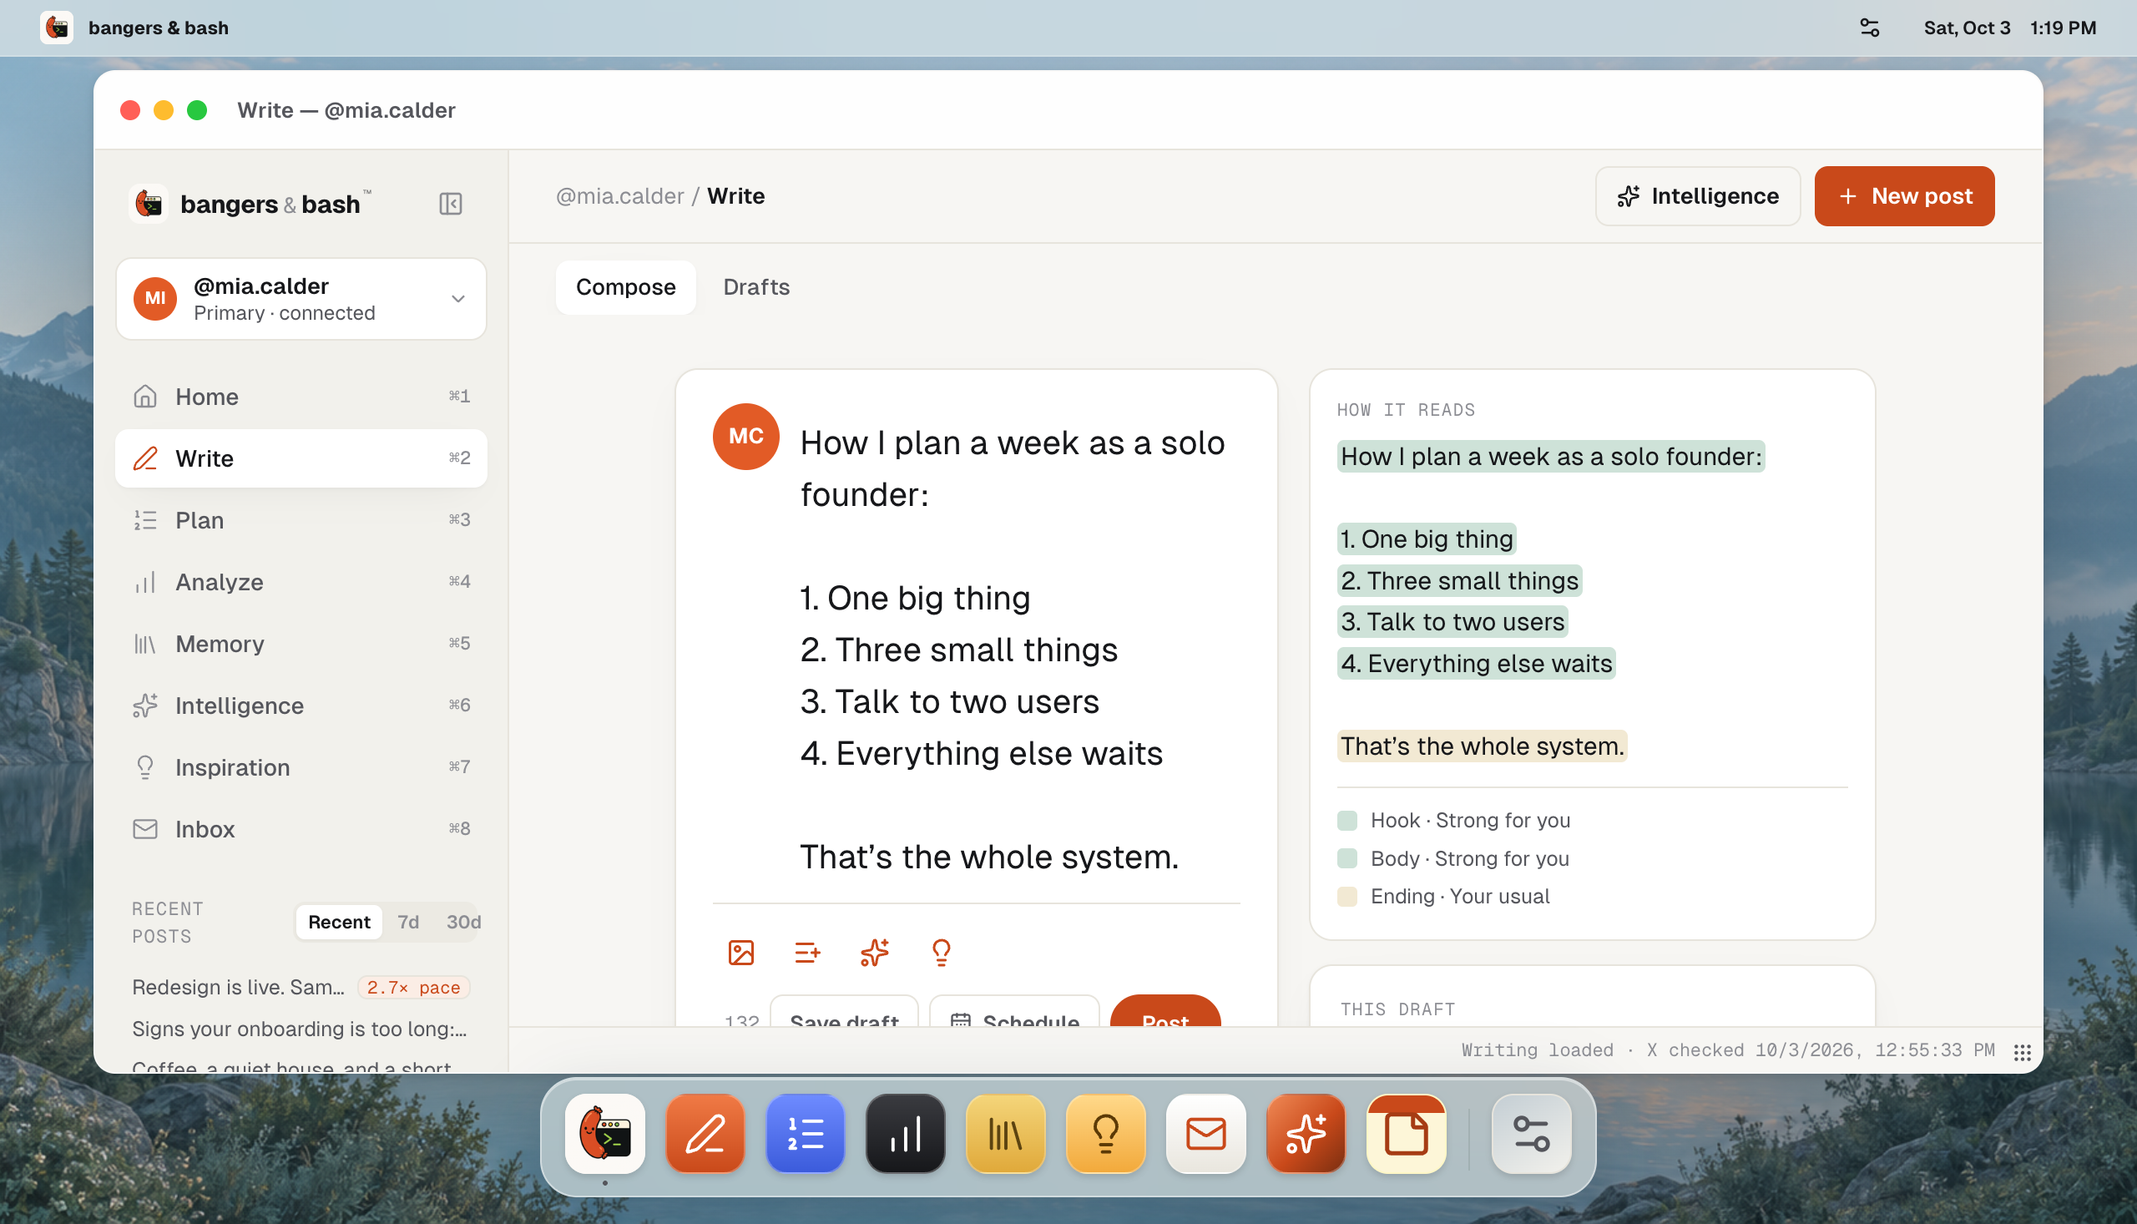Select the Recent posts filter
Viewport: 2137px width, 1224px height.
coord(339,922)
